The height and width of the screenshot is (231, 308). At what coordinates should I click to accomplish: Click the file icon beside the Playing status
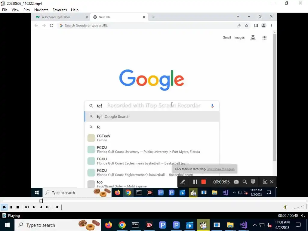[x=4, y=215]
